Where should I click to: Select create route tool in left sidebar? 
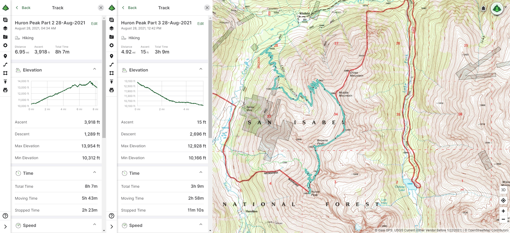point(5,65)
